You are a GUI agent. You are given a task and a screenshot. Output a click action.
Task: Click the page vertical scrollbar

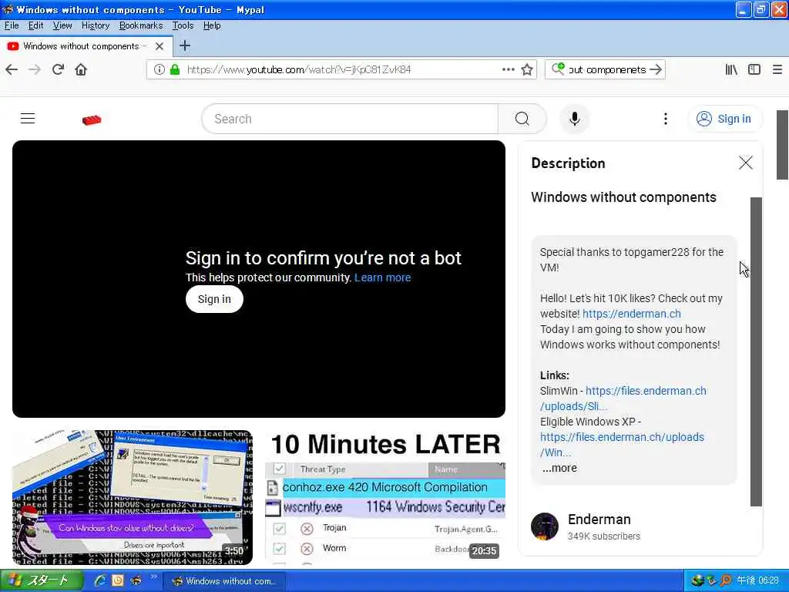tap(782, 144)
